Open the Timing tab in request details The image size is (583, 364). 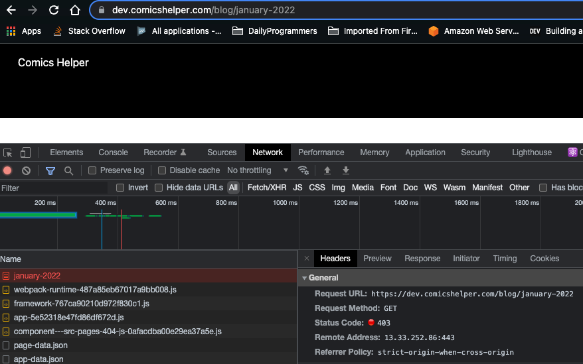tap(505, 259)
